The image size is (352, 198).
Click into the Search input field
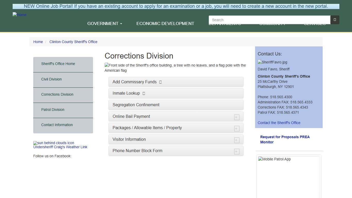tap(269, 20)
